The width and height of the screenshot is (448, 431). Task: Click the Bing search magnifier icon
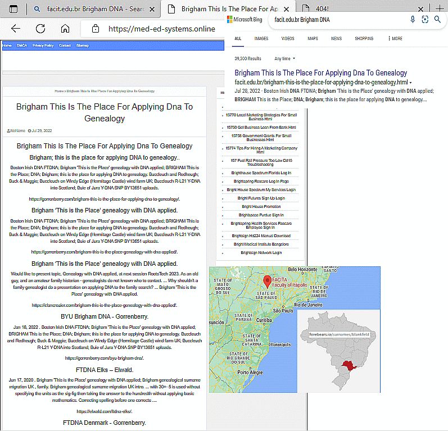[x=437, y=20]
